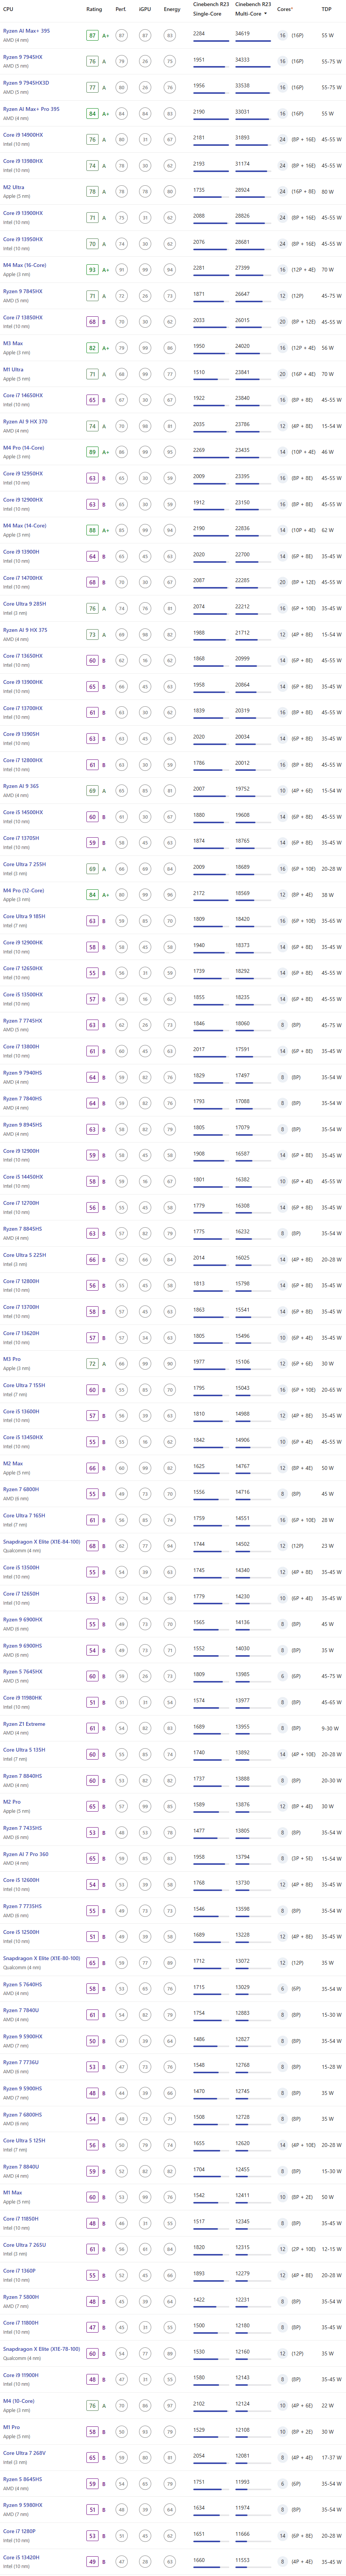Click Ryzen 9 7945HX core count badge

pos(282,61)
